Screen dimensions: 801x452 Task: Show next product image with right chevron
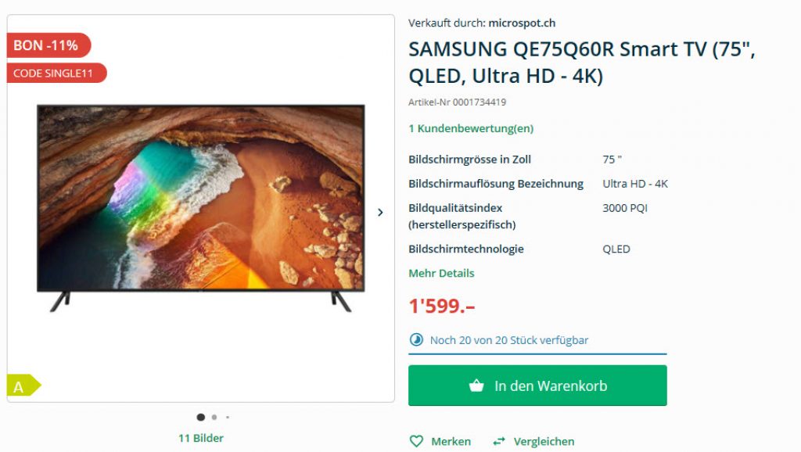pyautogui.click(x=380, y=213)
